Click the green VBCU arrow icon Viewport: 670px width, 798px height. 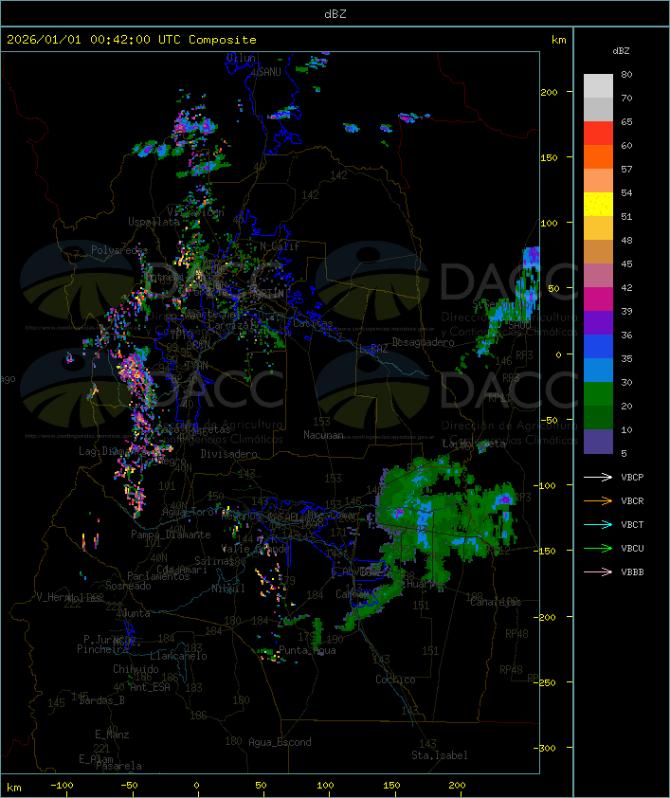(598, 548)
